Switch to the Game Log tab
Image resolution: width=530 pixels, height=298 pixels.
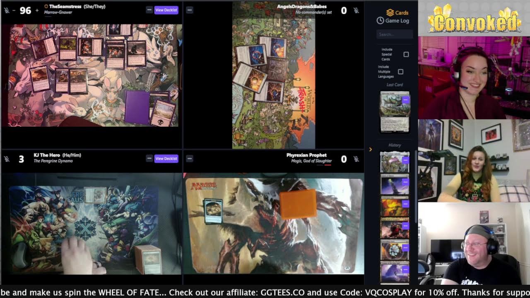[x=393, y=21]
